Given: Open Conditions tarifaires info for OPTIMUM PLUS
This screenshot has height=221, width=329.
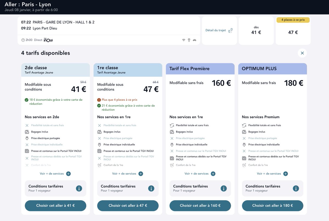Looking at the screenshot, I should click(296, 188).
